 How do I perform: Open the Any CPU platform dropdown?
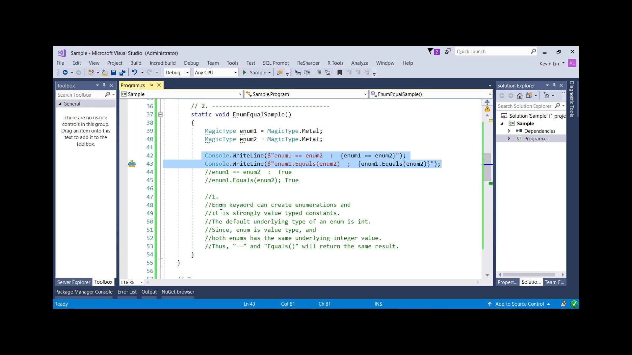tap(235, 73)
